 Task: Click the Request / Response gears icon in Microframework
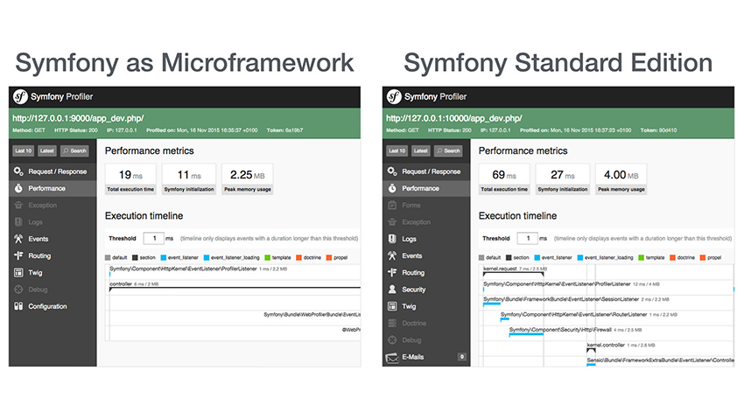pos(18,171)
